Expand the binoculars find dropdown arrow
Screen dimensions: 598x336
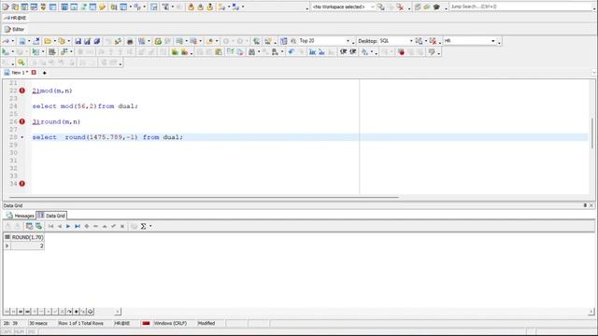coord(259,52)
